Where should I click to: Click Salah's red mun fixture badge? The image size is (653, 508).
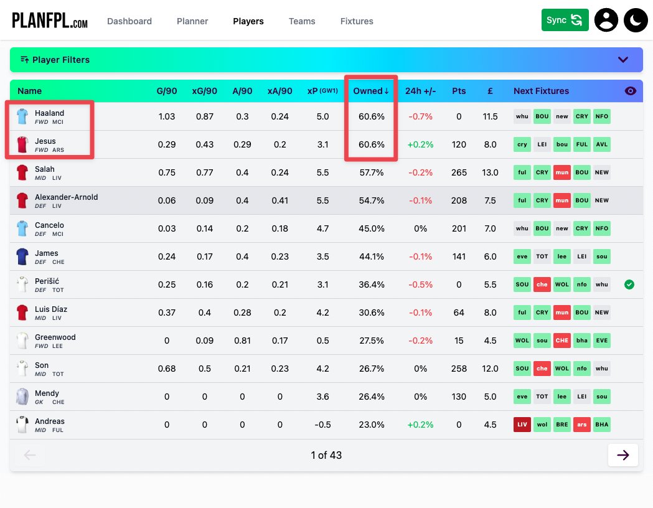point(561,172)
